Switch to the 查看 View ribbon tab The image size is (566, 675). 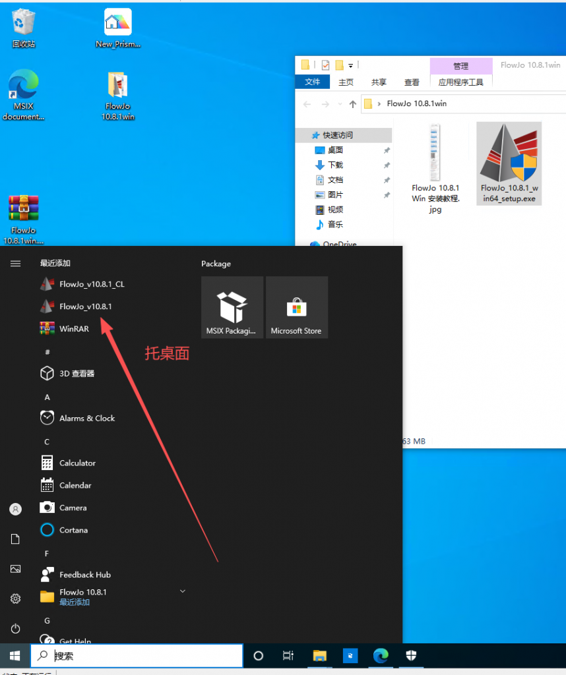click(412, 82)
